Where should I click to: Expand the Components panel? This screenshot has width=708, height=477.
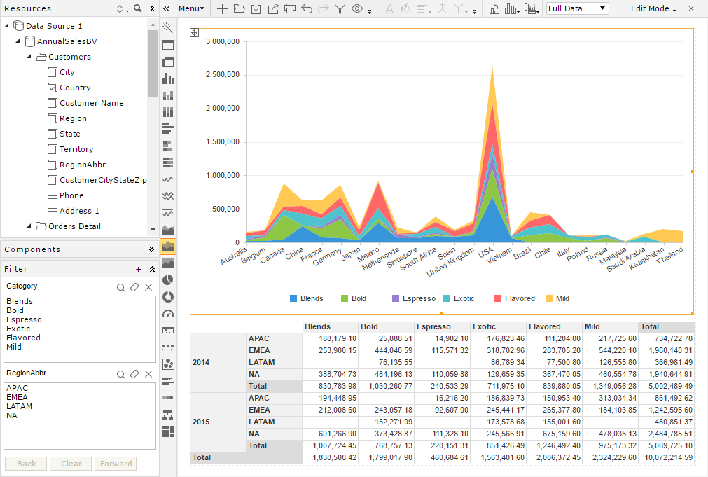152,249
